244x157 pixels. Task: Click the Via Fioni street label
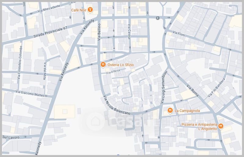(x=179, y=32)
